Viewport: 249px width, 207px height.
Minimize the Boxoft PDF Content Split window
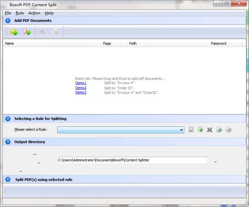[x=218, y=4]
